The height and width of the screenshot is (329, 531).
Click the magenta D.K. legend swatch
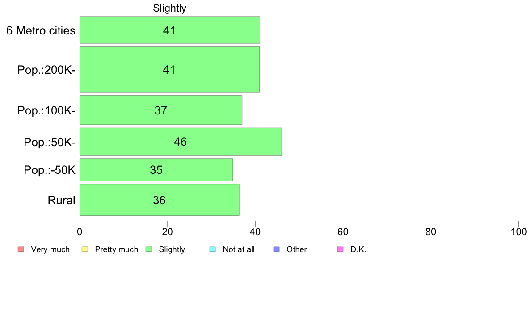click(x=340, y=249)
